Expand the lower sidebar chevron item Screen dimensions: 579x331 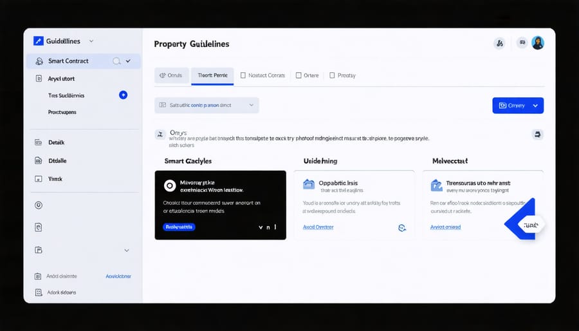pyautogui.click(x=126, y=250)
